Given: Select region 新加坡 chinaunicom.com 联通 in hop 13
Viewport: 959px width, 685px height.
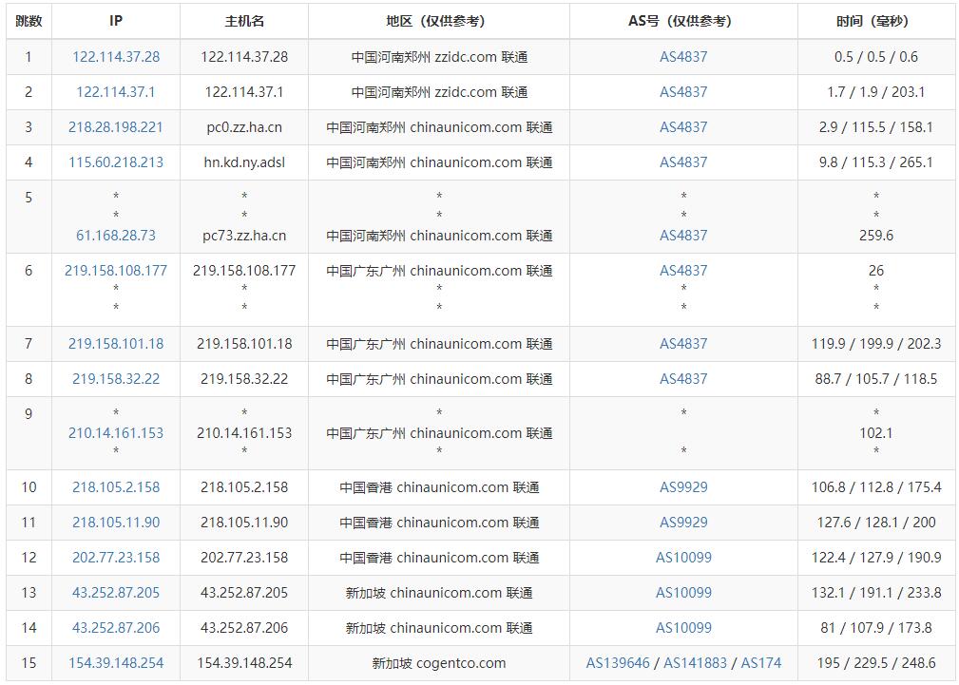Looking at the screenshot, I should pyautogui.click(x=438, y=593).
